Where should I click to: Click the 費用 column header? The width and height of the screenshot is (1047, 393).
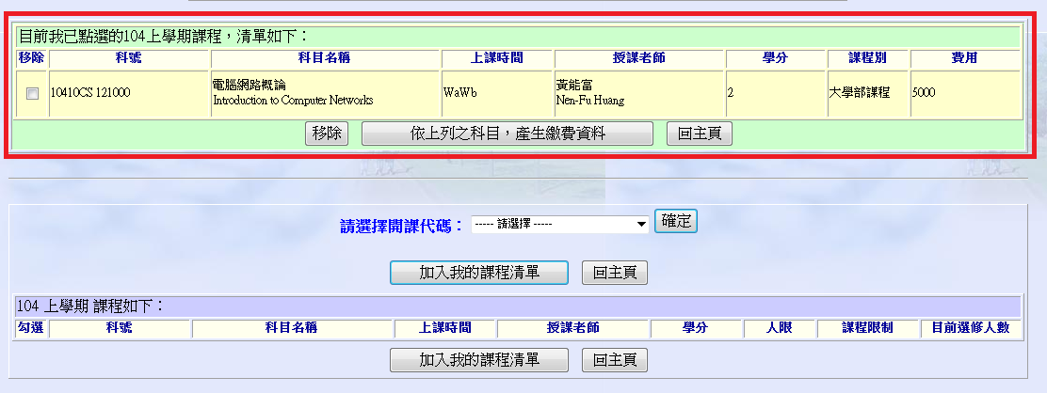pyautogui.click(x=964, y=58)
